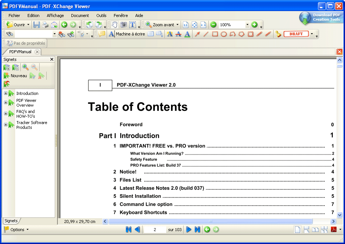Select the Snapshot camera tool
345x244 pixels.
[124, 25]
